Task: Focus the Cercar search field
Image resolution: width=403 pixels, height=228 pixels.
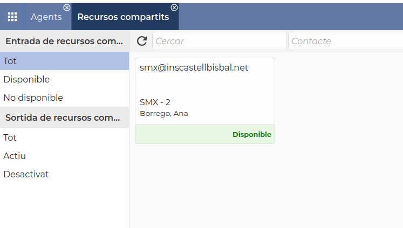Action: 219,41
